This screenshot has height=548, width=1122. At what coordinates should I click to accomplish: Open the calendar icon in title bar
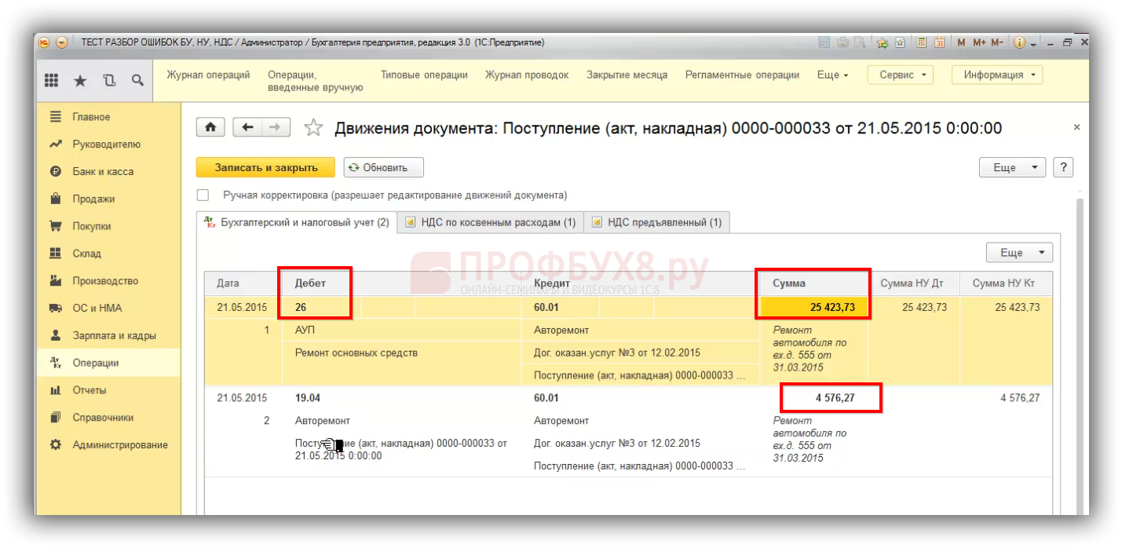pos(939,42)
